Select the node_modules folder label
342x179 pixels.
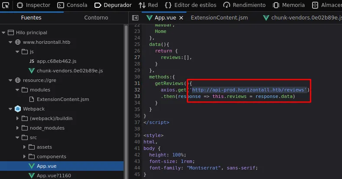47,128
